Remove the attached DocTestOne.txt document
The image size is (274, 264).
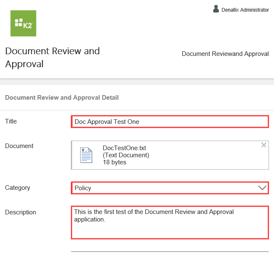click(264, 145)
